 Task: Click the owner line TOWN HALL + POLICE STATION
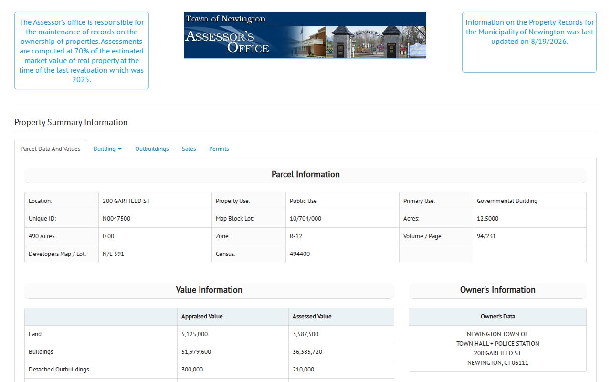click(x=497, y=344)
